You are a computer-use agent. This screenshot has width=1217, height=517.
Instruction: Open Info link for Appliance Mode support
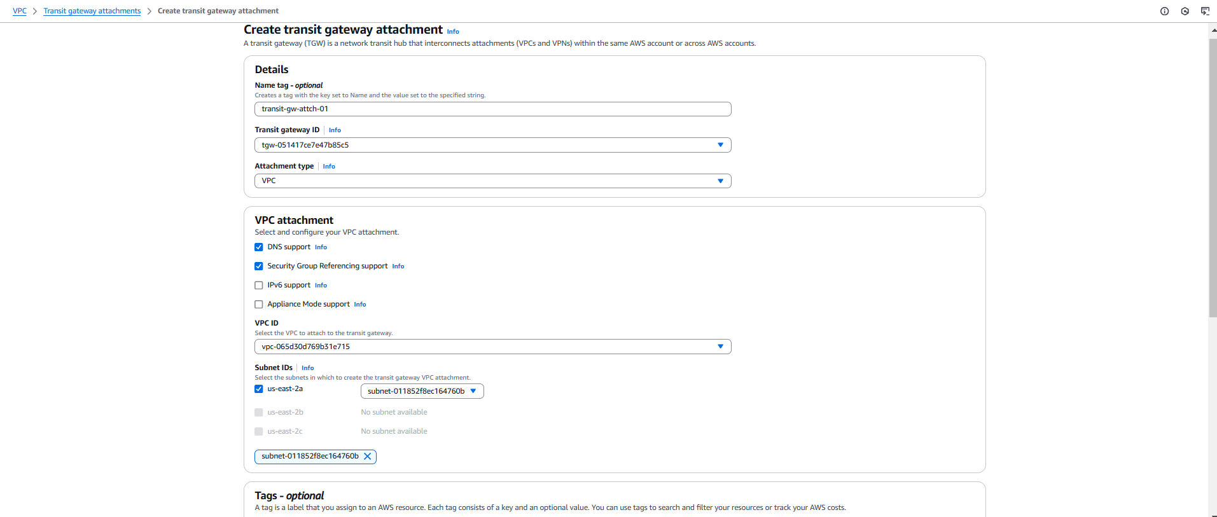pos(360,305)
